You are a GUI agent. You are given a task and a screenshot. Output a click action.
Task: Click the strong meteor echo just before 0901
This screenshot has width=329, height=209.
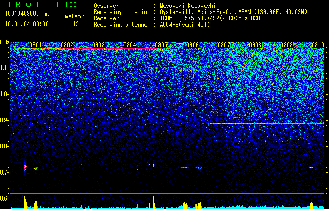[25, 167]
